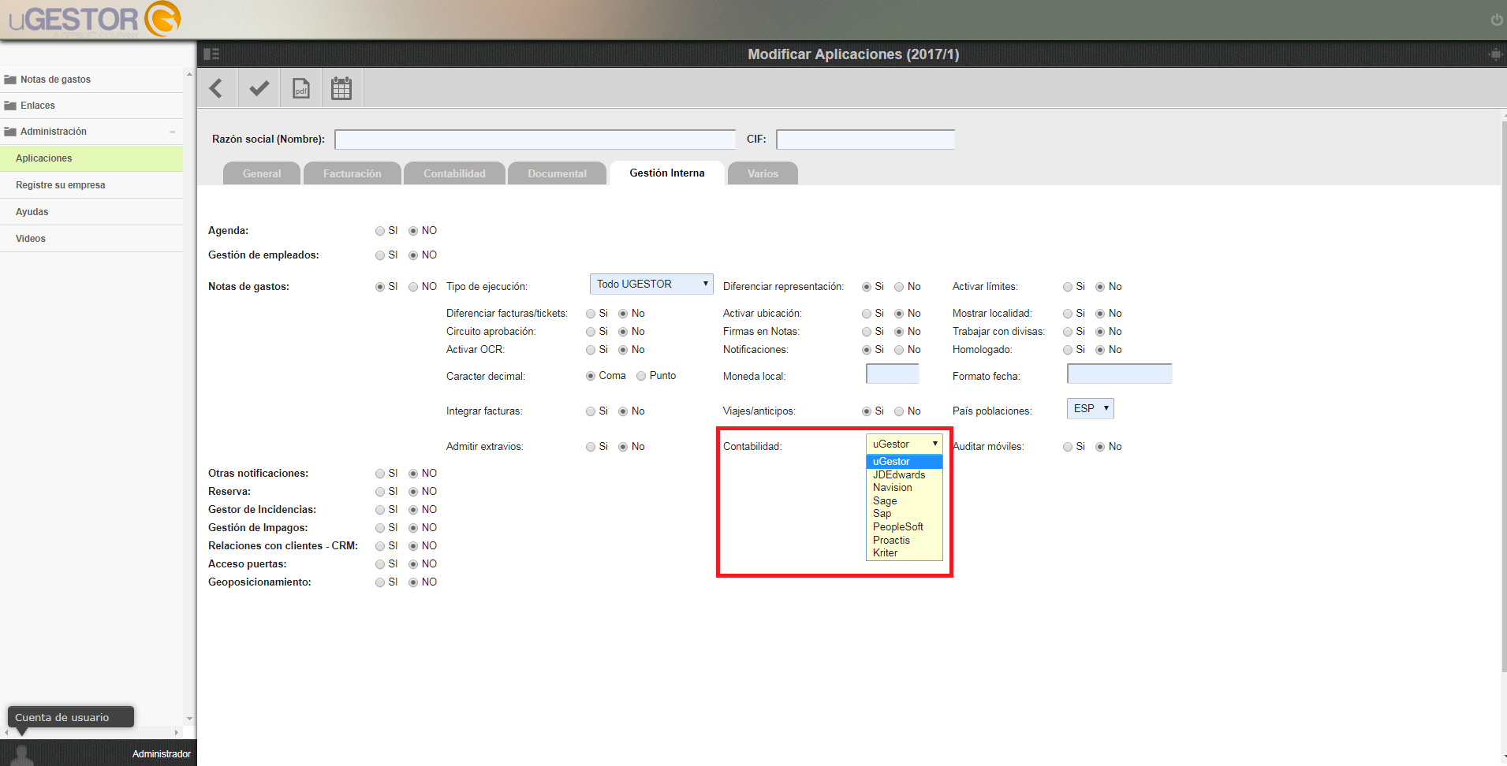
Task: Select the Gestión Interna tab
Action: point(667,173)
